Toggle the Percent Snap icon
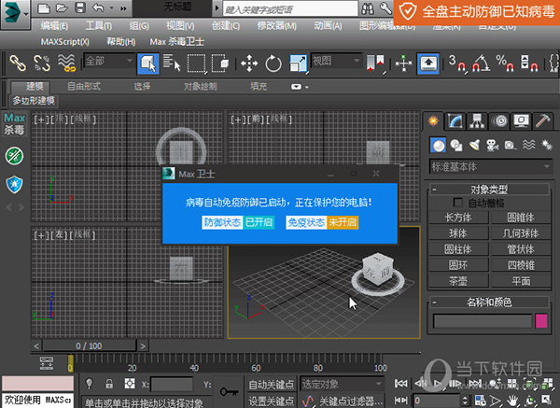This screenshot has width=560, height=408. point(505,63)
